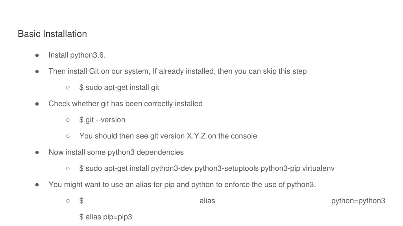This screenshot has width=403, height=226.
Task: Click the '$ sudo apt-get install git' command
Action: tap(119, 87)
